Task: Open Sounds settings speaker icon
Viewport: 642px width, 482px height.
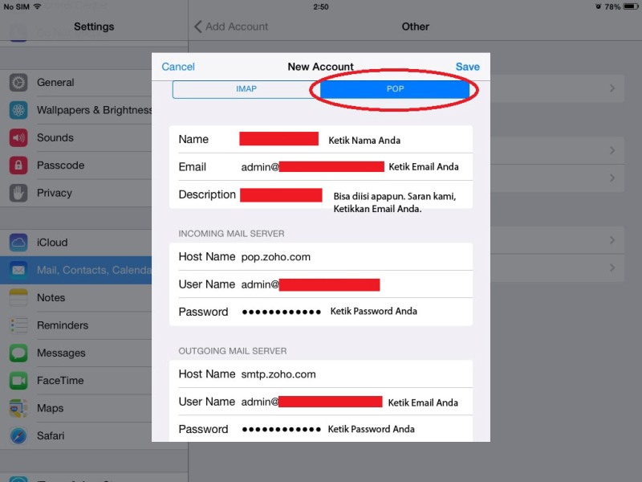Action: click(x=18, y=138)
